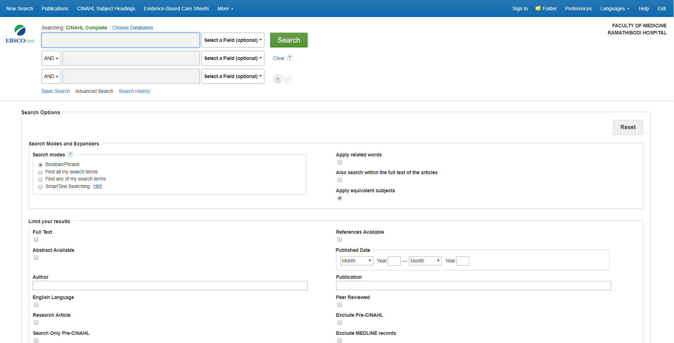674x343 pixels.
Task: Check the Peer Reviewed checkbox
Action: point(340,305)
